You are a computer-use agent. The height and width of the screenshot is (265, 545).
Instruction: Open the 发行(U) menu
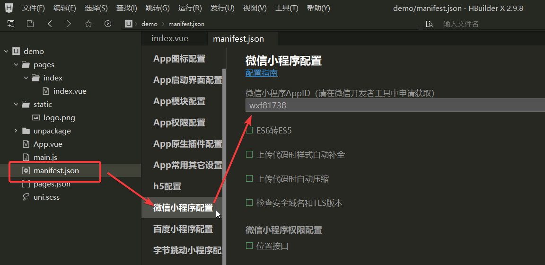[x=222, y=8]
